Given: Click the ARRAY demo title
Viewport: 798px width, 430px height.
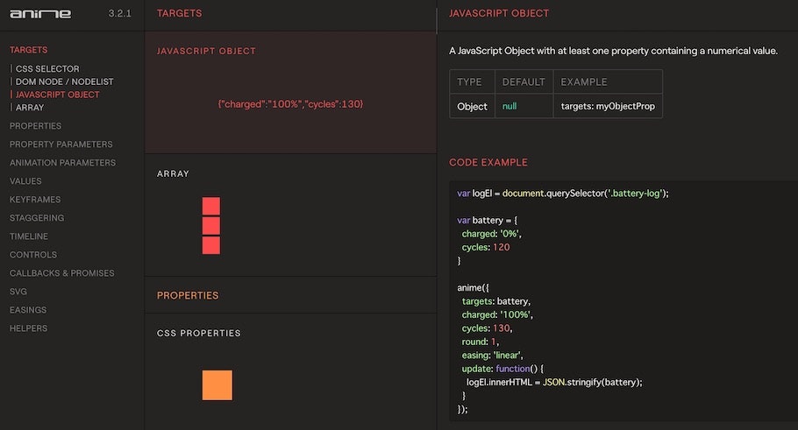Looking at the screenshot, I should [x=173, y=173].
